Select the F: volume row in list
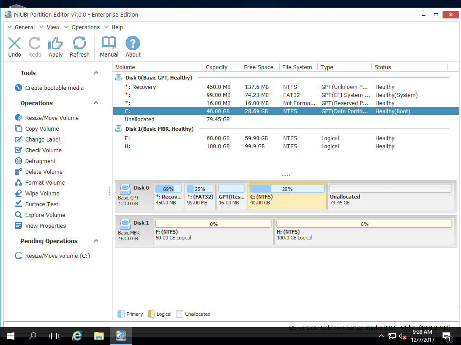The width and height of the screenshot is (461, 345). point(286,138)
